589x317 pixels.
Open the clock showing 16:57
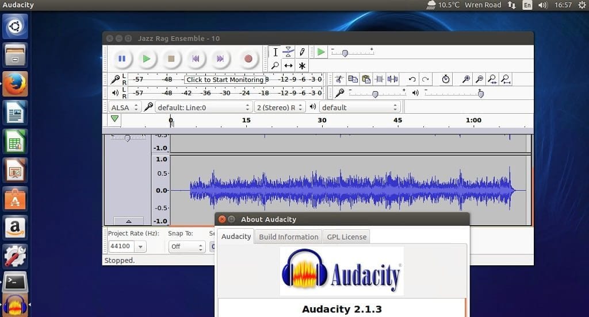click(x=563, y=5)
